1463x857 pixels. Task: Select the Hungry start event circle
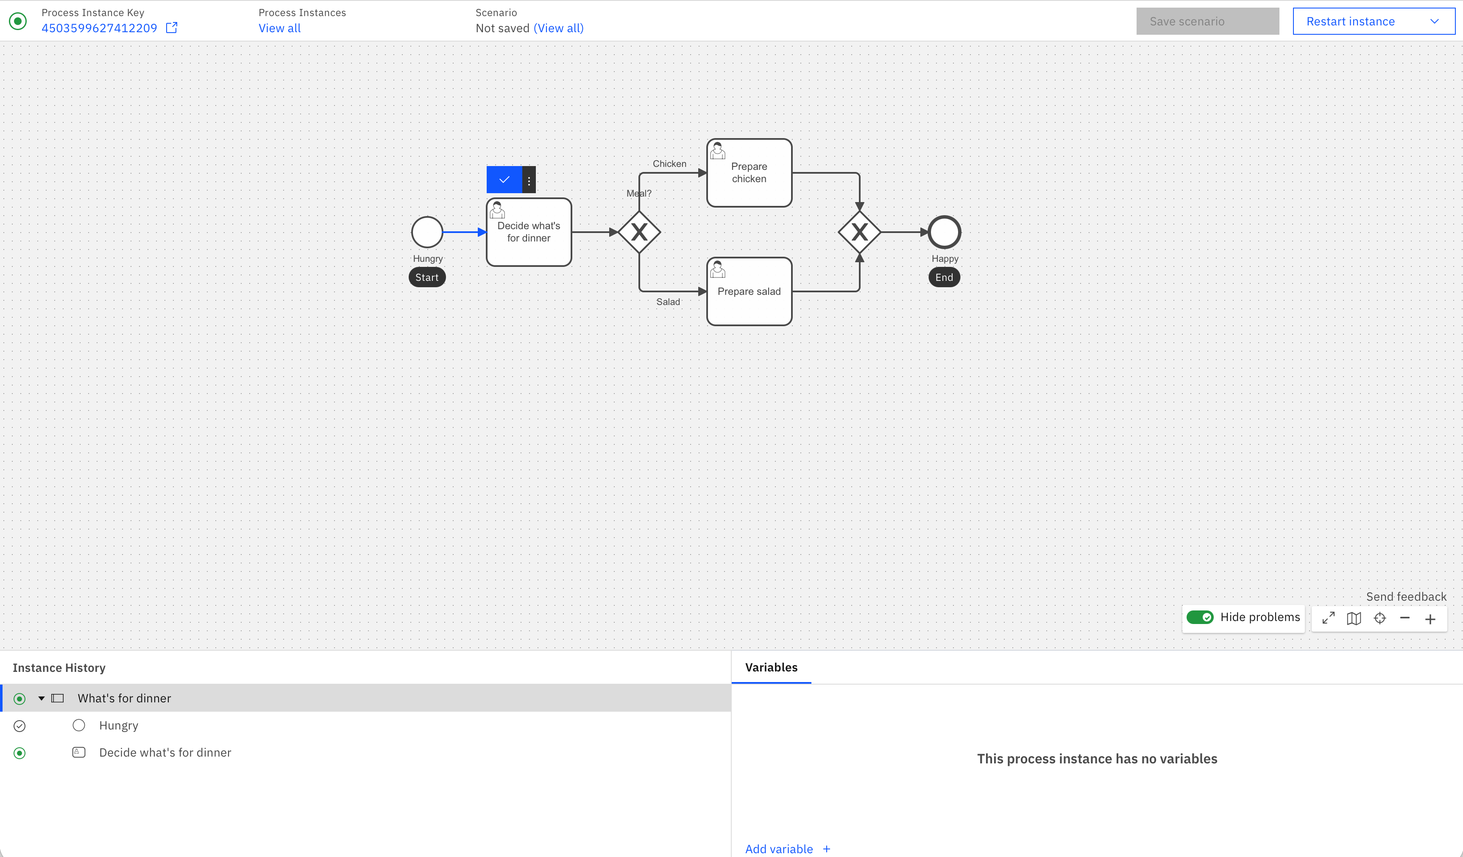pyautogui.click(x=427, y=232)
